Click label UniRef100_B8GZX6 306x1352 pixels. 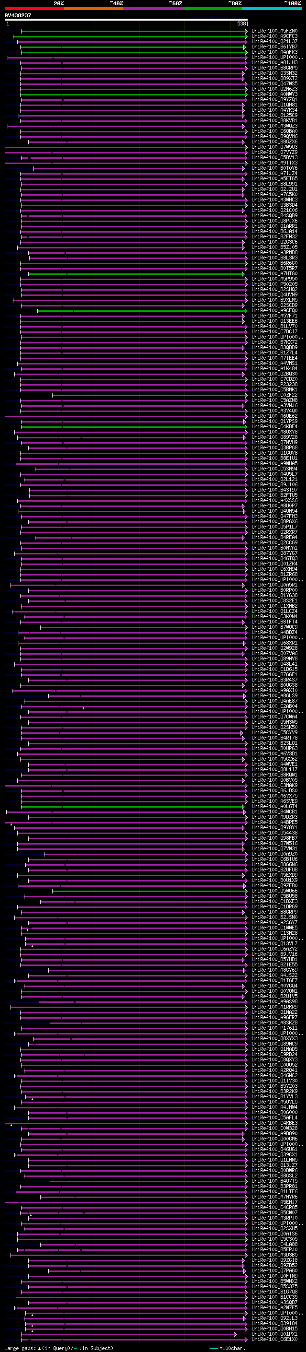click(274, 141)
